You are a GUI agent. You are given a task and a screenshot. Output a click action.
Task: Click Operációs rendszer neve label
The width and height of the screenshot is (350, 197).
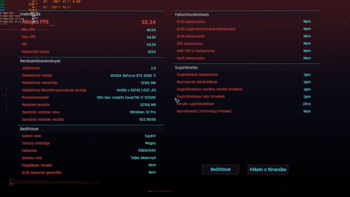tap(40, 112)
